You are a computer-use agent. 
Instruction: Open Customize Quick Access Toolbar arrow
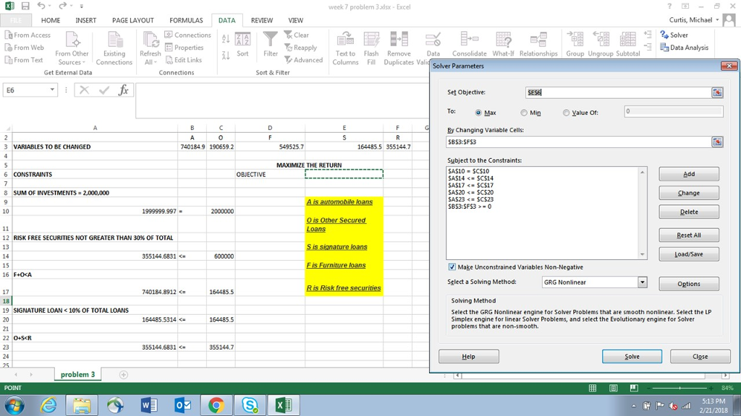click(x=82, y=6)
